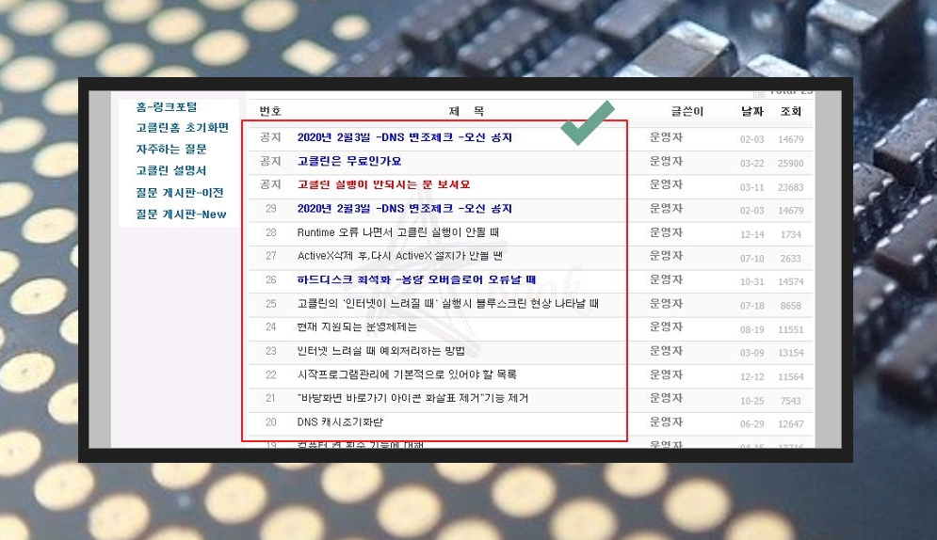Screen dimensions: 937x540
Task: Click the date 03-11
Action: pos(751,187)
